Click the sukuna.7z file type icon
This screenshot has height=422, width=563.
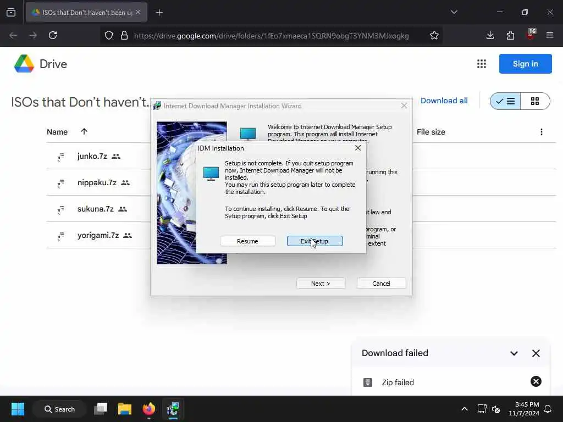pyautogui.click(x=60, y=209)
